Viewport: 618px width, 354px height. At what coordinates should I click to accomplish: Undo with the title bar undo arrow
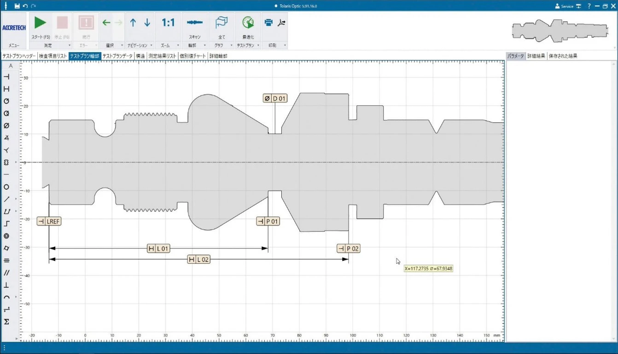(x=25, y=6)
